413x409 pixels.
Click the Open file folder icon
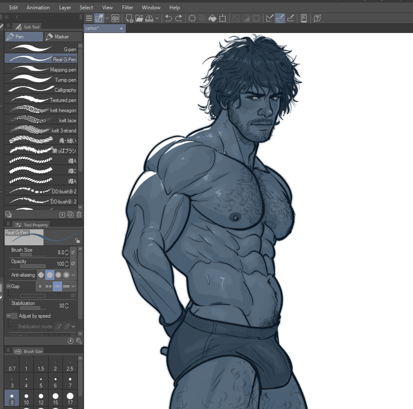click(x=140, y=18)
